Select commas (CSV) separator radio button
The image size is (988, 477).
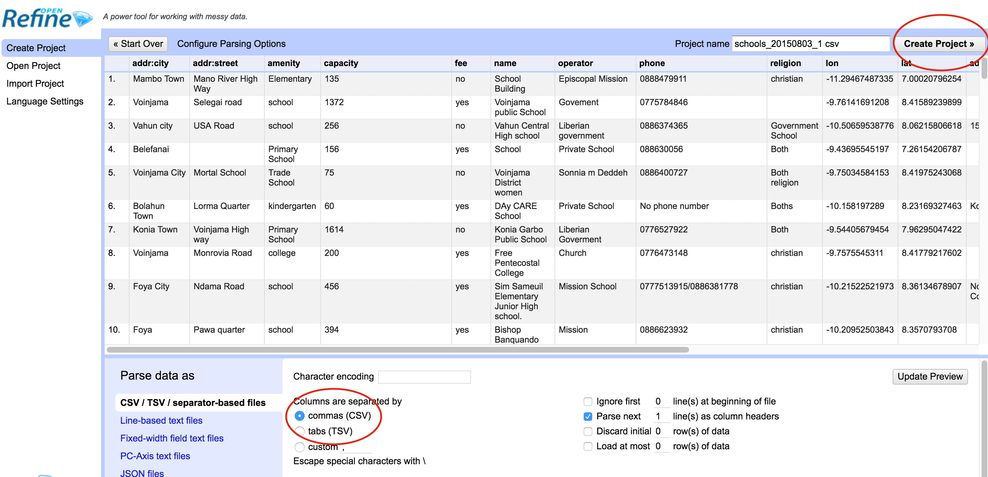300,416
